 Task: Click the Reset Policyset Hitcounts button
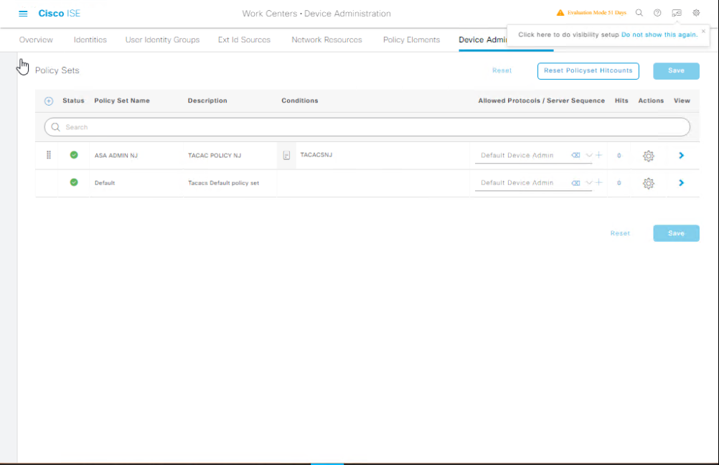(588, 70)
